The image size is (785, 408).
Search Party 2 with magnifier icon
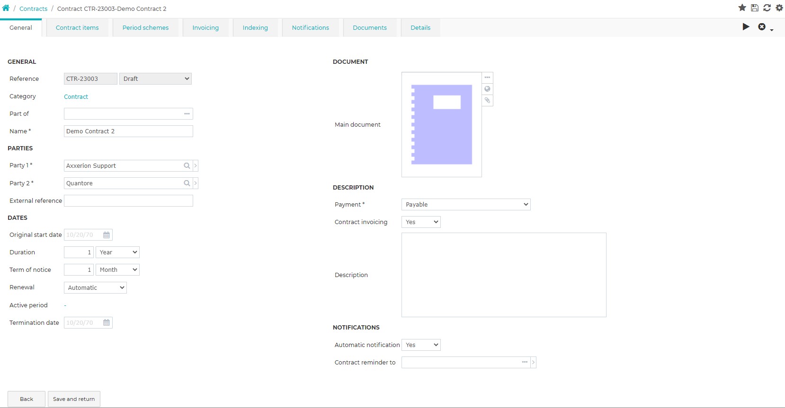coord(187,183)
